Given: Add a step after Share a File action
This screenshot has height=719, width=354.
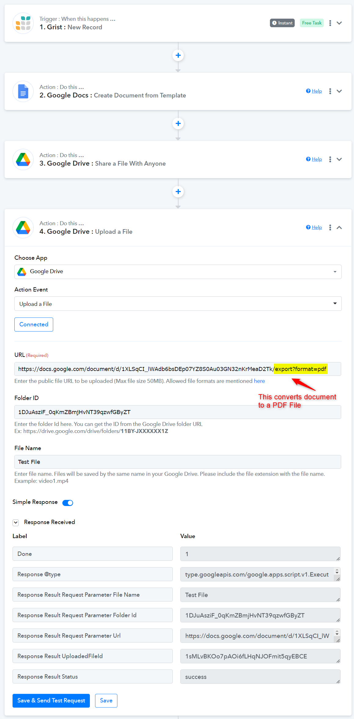Looking at the screenshot, I should pos(178,192).
